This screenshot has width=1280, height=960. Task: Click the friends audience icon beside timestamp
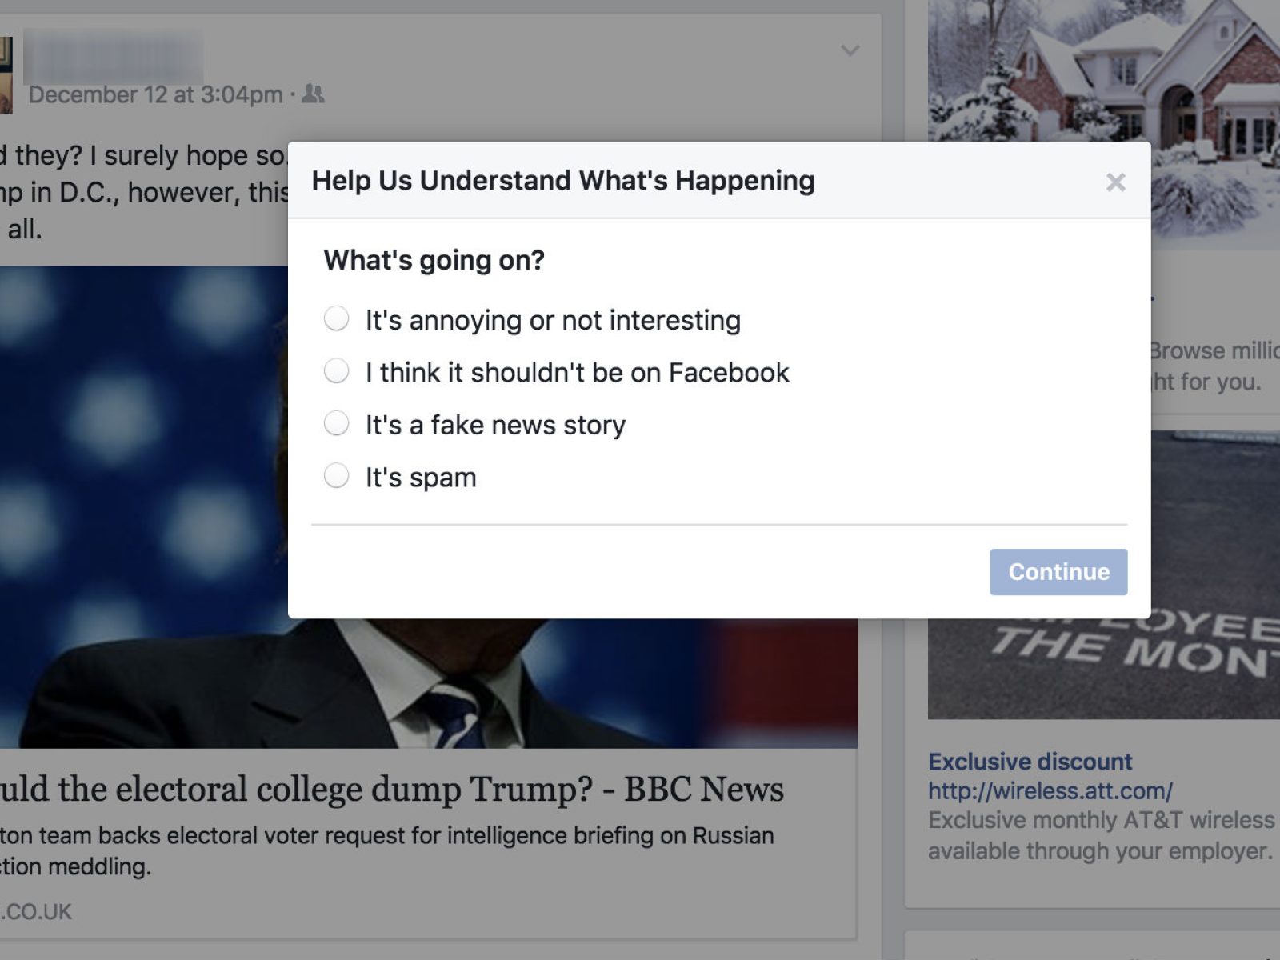tap(313, 94)
